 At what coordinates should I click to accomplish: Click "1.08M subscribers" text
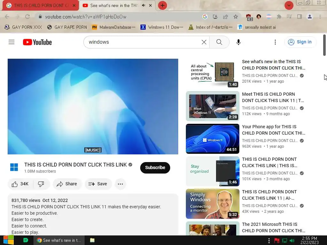click(x=40, y=171)
